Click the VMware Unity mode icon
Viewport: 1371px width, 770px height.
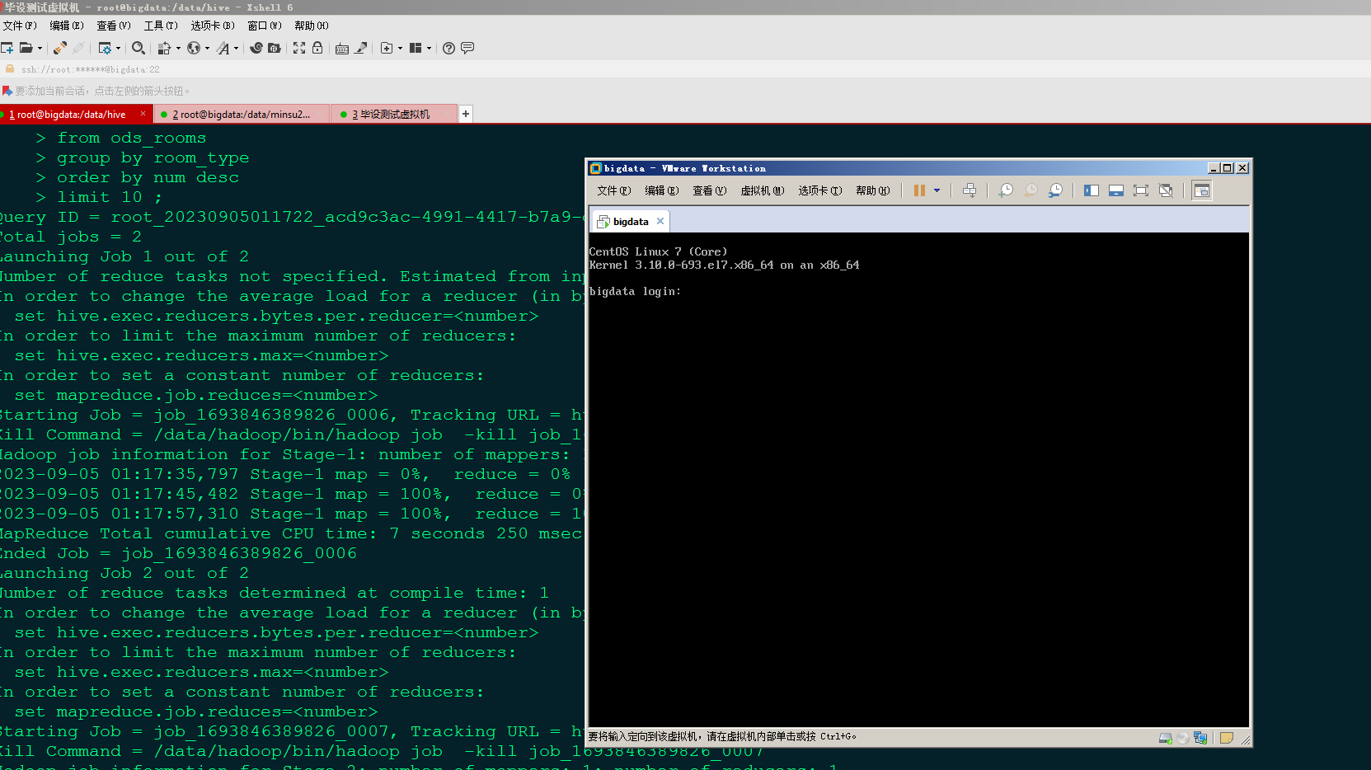[x=1166, y=190]
